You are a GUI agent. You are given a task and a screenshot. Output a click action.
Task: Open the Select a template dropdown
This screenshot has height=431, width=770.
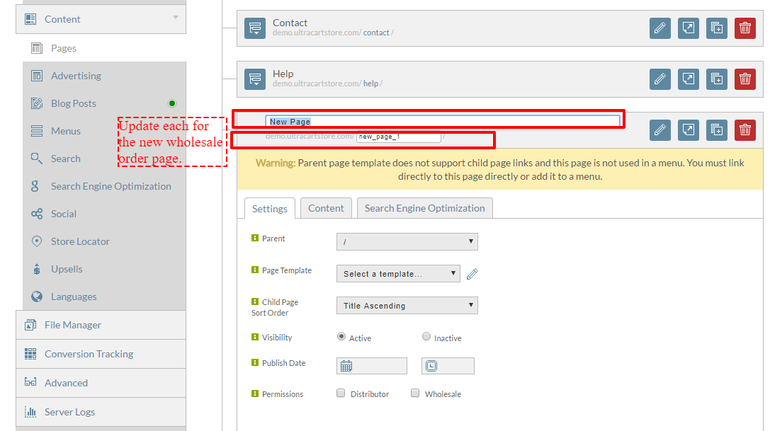[x=398, y=273]
